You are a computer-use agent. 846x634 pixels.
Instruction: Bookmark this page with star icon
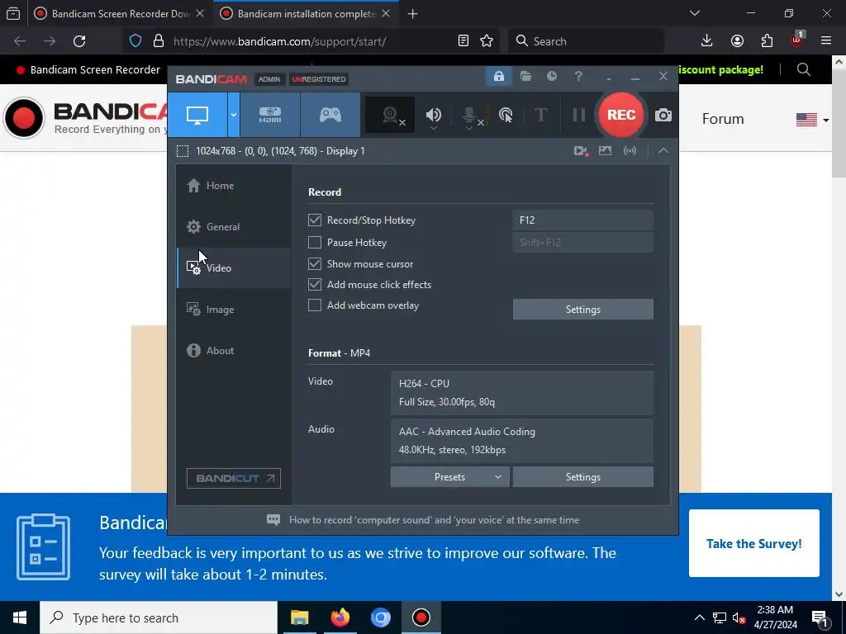tap(487, 41)
